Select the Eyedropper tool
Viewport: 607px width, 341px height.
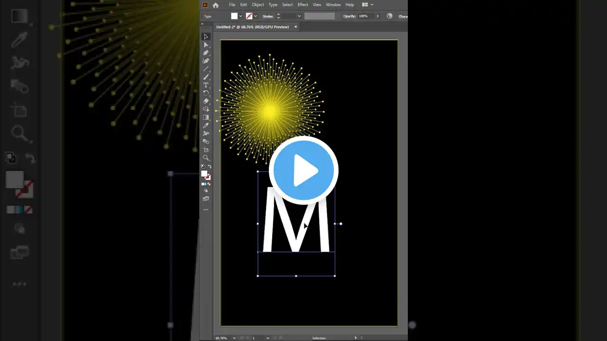pos(206,126)
